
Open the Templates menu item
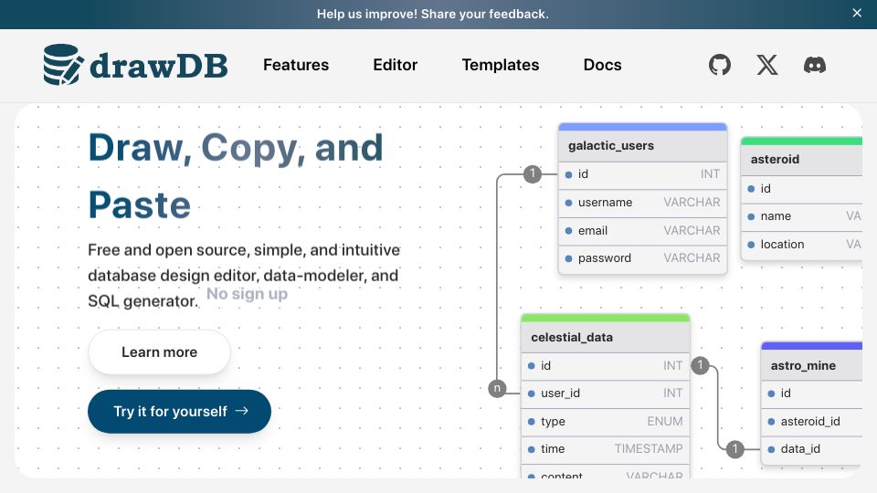(500, 65)
